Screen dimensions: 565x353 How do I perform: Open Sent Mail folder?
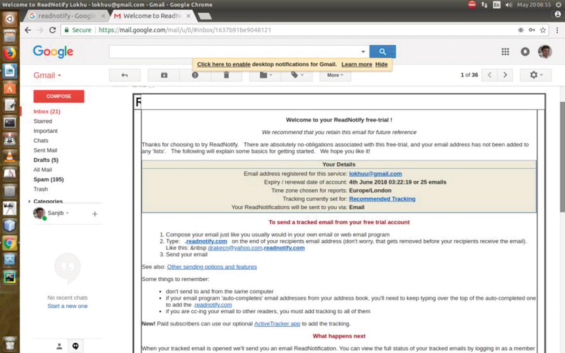coord(45,151)
